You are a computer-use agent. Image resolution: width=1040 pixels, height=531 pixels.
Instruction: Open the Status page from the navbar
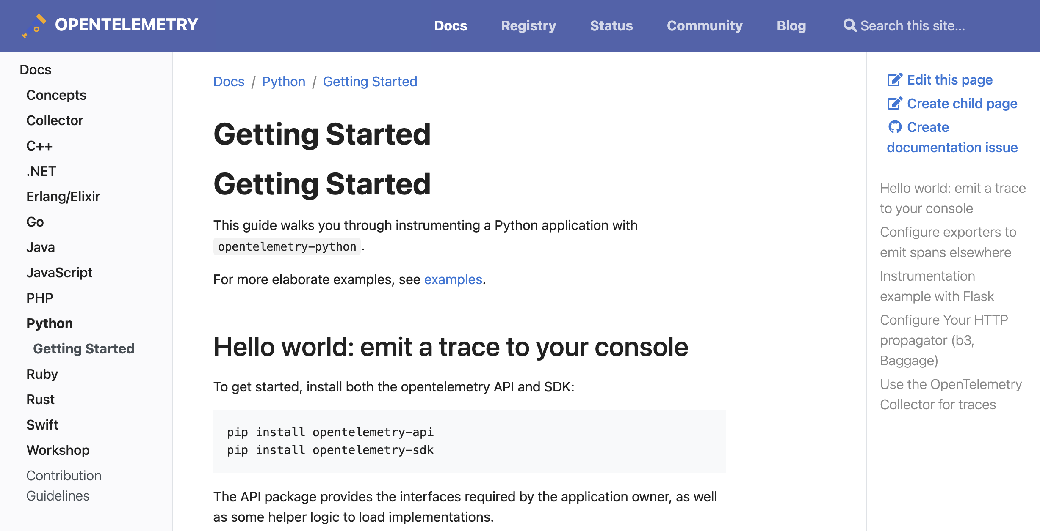(611, 25)
